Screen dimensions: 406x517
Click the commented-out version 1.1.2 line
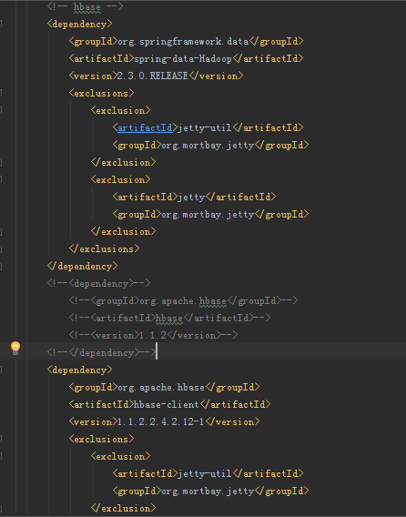click(153, 335)
